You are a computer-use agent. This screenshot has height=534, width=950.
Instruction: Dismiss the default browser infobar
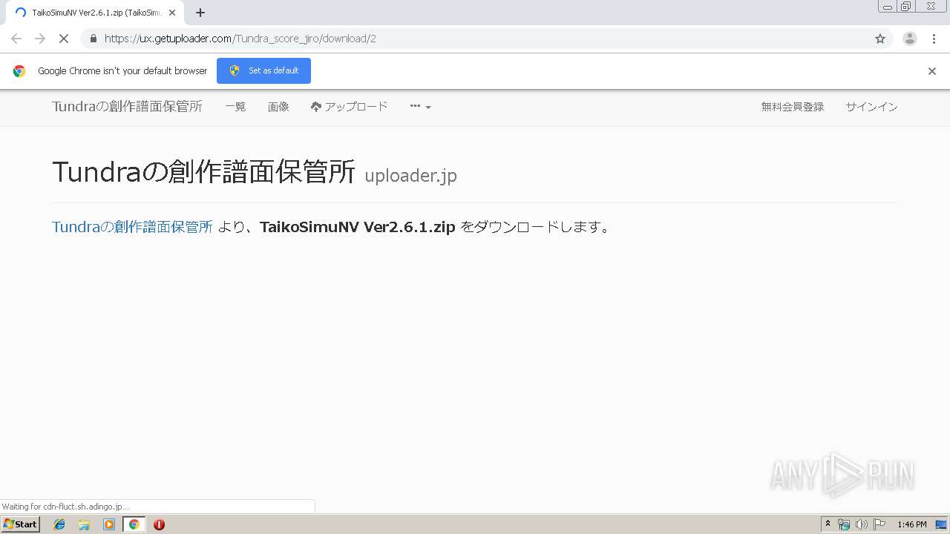(932, 71)
